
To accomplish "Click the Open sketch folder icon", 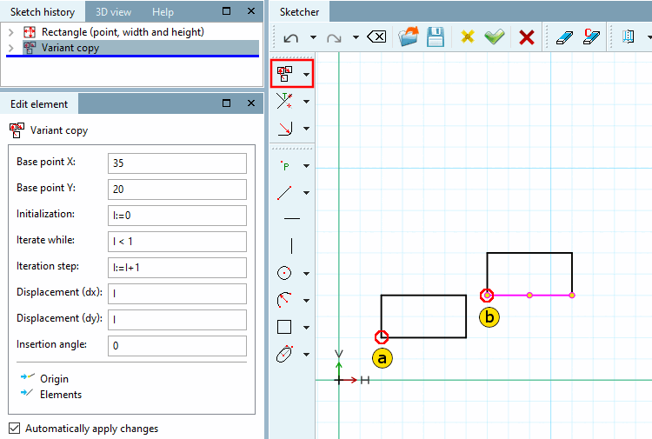I will 408,37.
